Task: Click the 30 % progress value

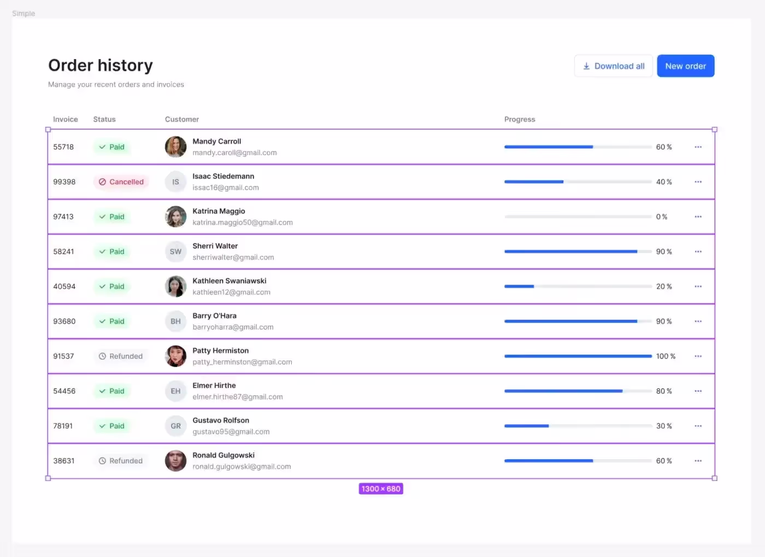Action: [664, 426]
